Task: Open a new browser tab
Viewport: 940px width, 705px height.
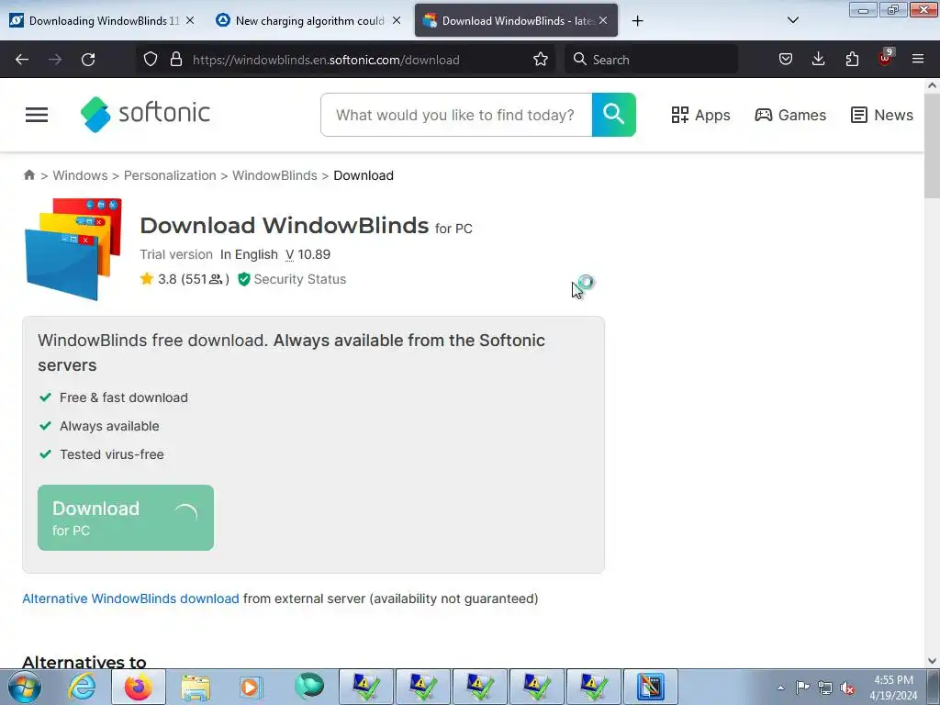Action: click(637, 21)
